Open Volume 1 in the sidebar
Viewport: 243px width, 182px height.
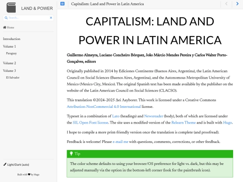9,46
